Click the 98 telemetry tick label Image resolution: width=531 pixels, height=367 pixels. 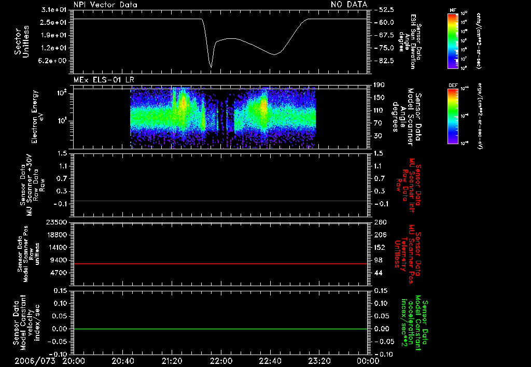378,260
